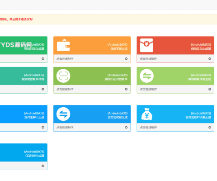217x181 pixels.
Task: Click the arrow circle icon under 支付宝聊天生成
Action: [43, 127]
